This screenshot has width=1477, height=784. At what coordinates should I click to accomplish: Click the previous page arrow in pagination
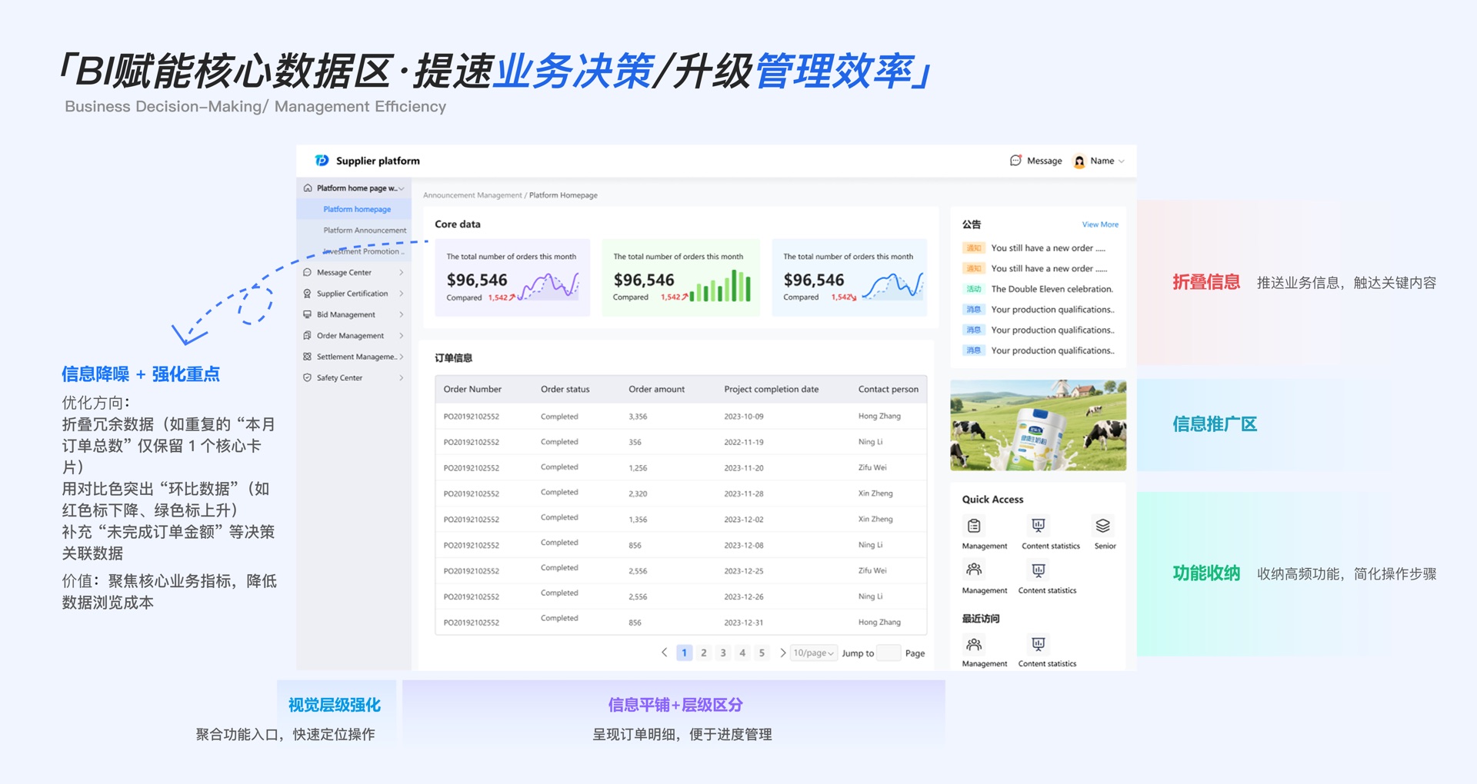[665, 653]
